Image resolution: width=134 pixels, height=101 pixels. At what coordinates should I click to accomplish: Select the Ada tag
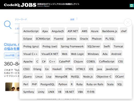[x=105, y=53]
